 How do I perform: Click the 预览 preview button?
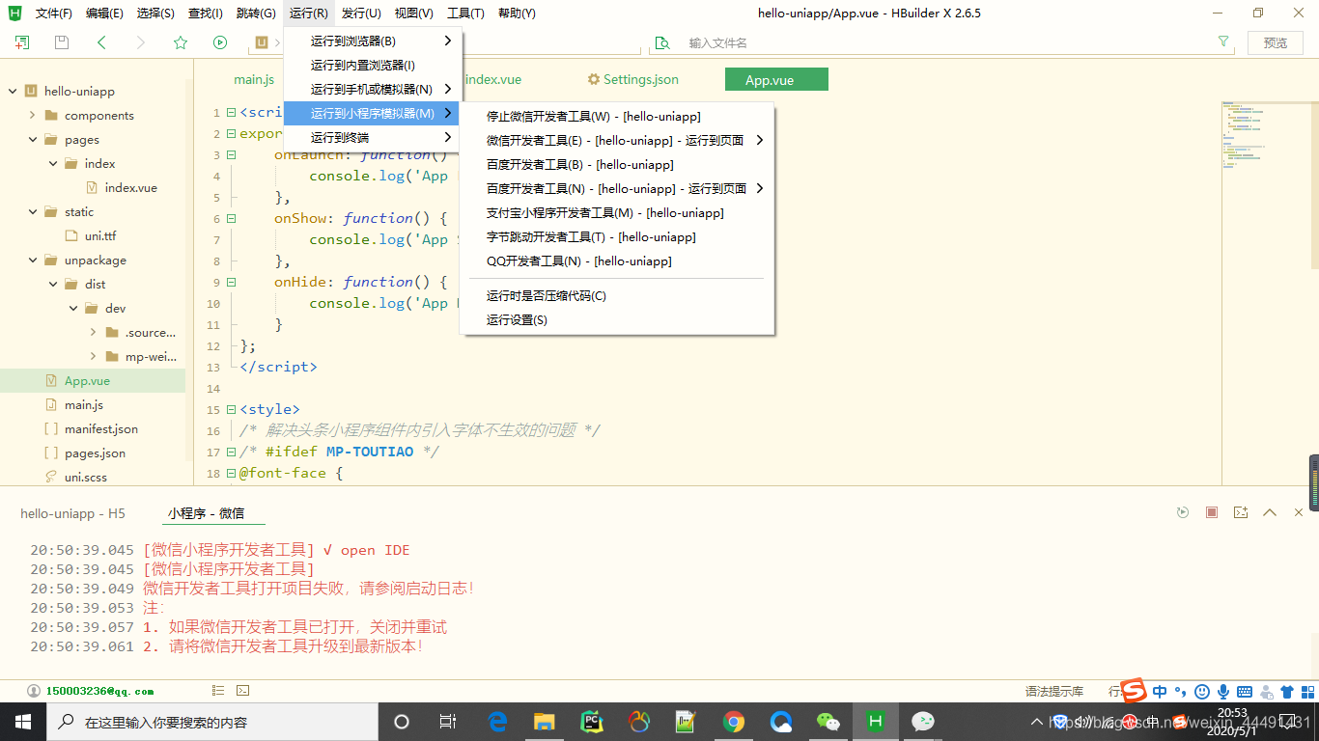tap(1276, 42)
